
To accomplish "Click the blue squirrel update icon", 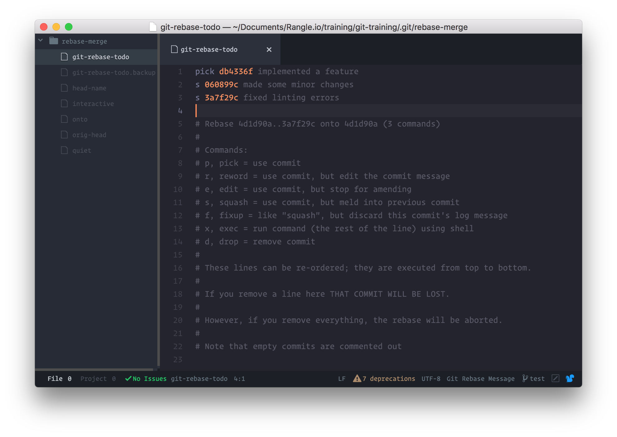I will coord(570,378).
